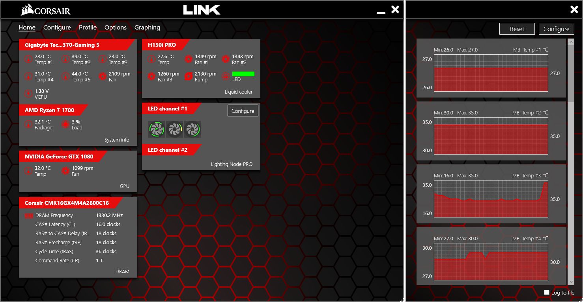Close the Corsair Link main window
Screen dimensions: 583x302
pyautogui.click(x=395, y=10)
